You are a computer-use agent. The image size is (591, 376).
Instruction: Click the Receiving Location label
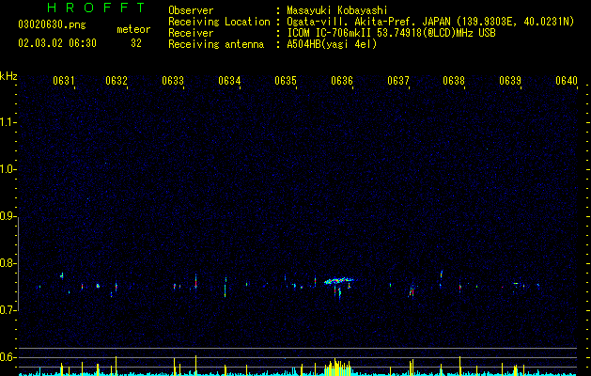(219, 22)
